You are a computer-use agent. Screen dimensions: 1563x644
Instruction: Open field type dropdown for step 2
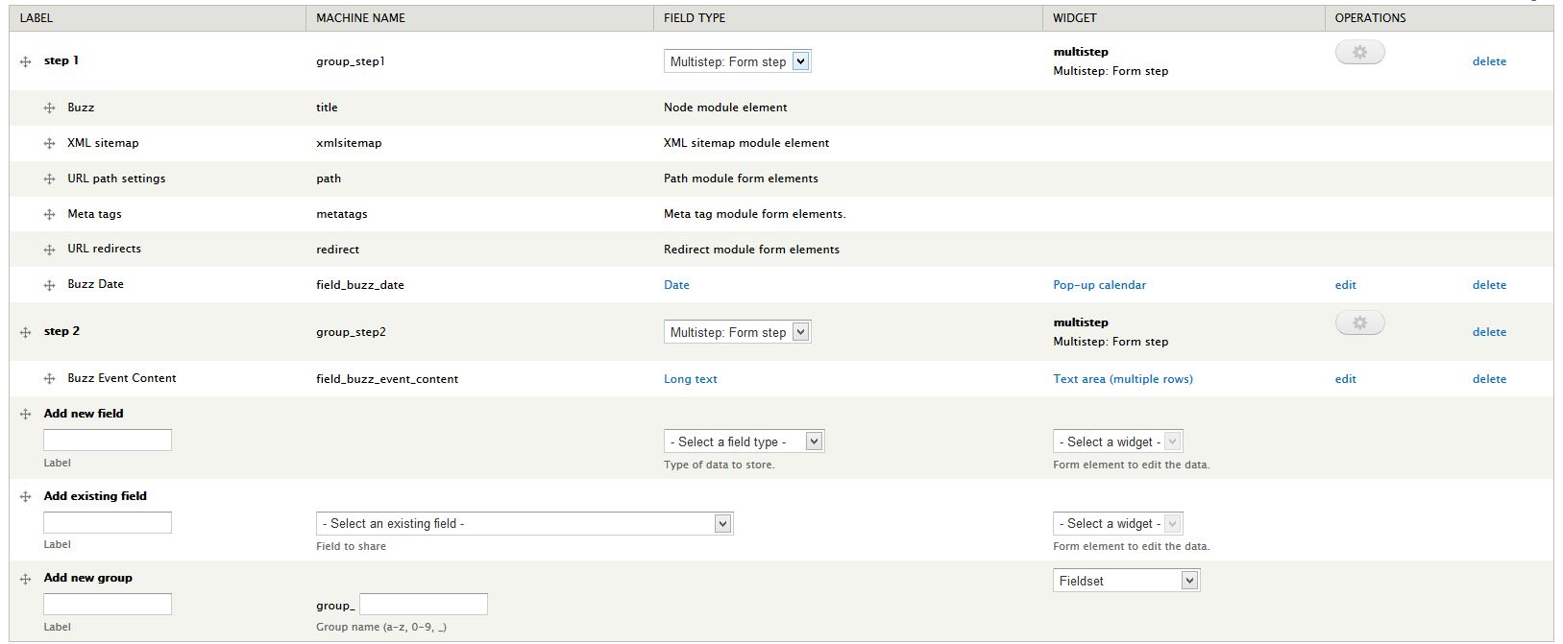click(x=737, y=332)
